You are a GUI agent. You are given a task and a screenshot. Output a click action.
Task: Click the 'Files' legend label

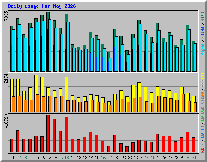(x=203, y=32)
